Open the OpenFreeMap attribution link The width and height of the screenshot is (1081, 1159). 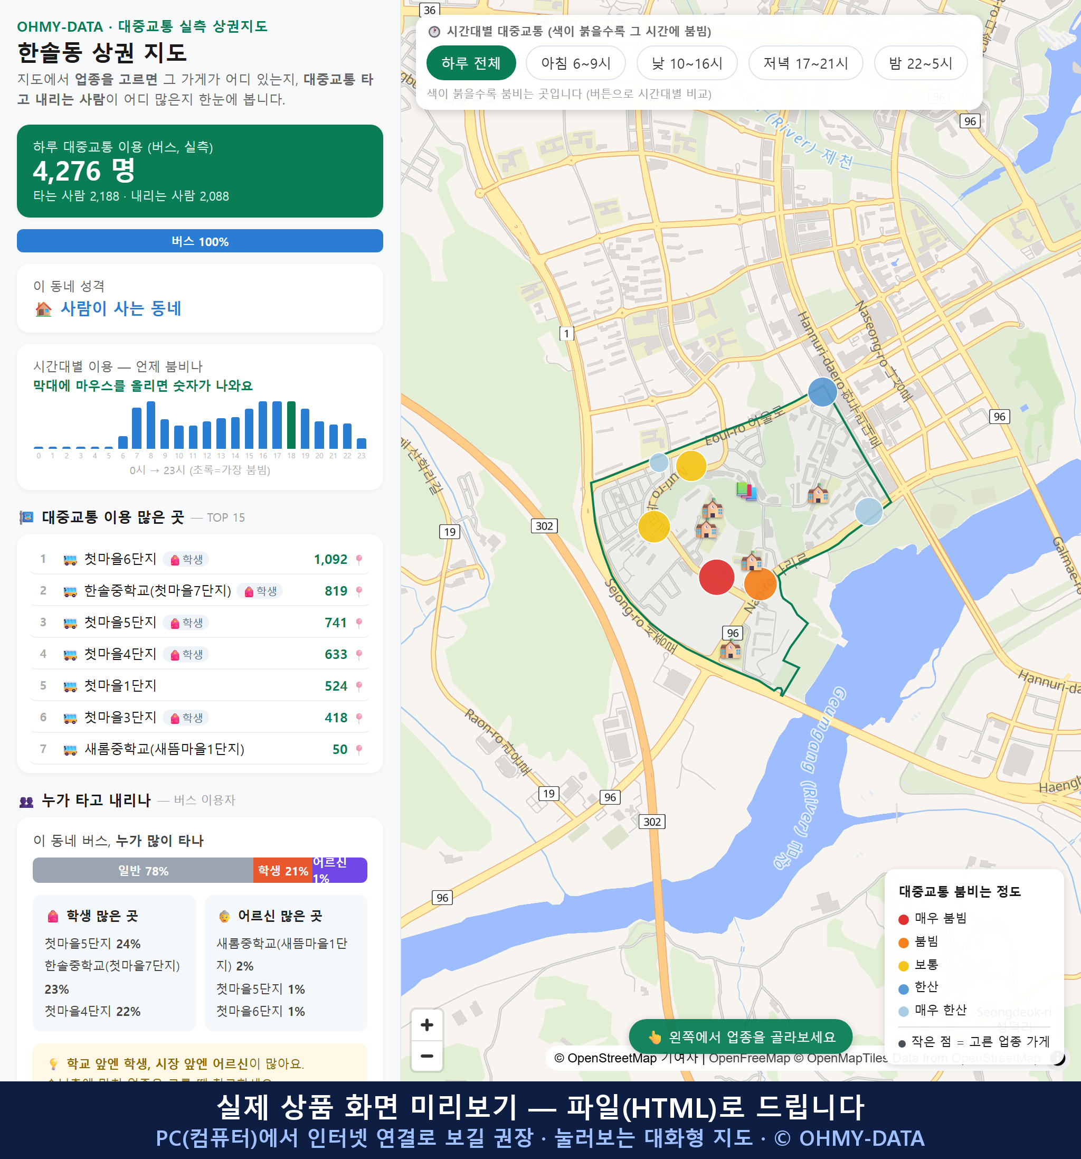[749, 1058]
